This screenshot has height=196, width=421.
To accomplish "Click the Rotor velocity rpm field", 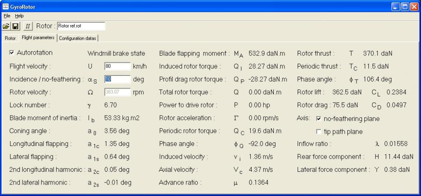I will 118,92.
